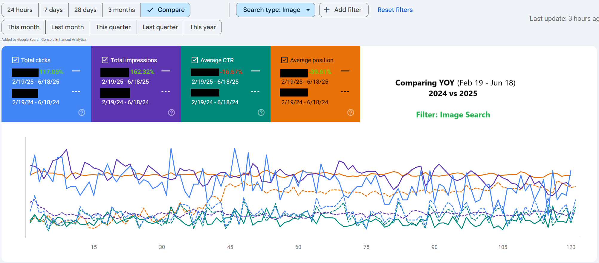Click the dashed line legend on Average position
The height and width of the screenshot is (263, 599).
coord(345,91)
